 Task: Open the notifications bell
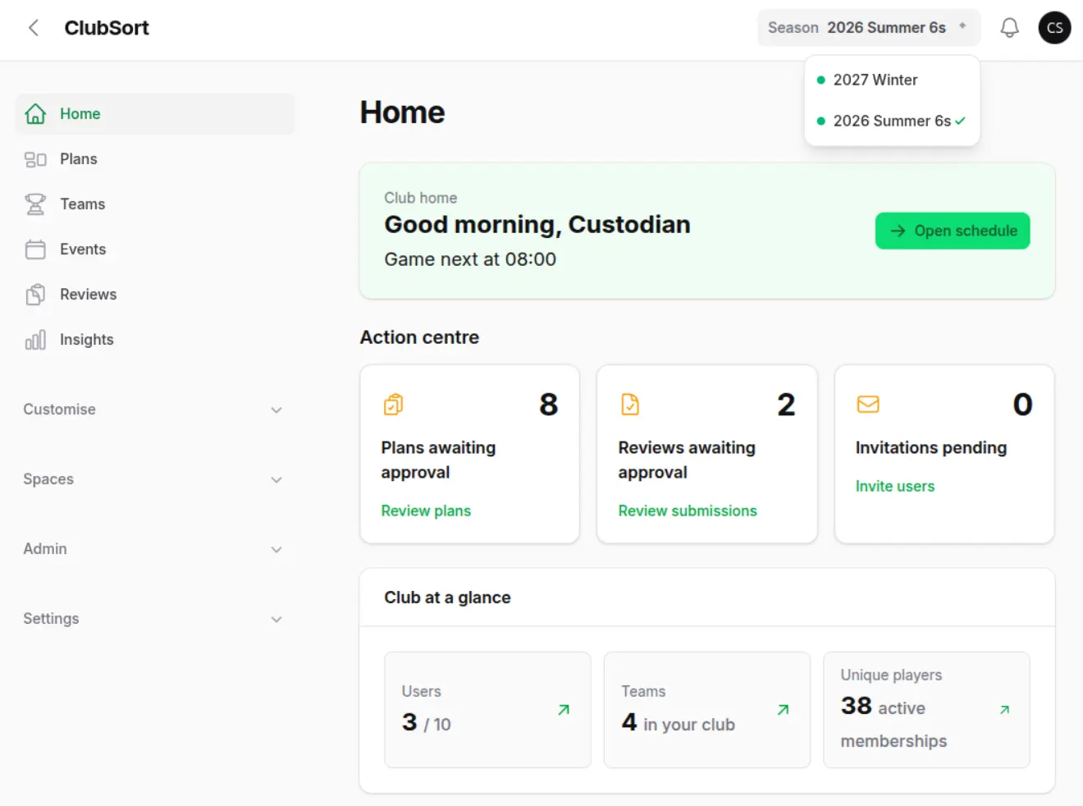pos(1009,28)
